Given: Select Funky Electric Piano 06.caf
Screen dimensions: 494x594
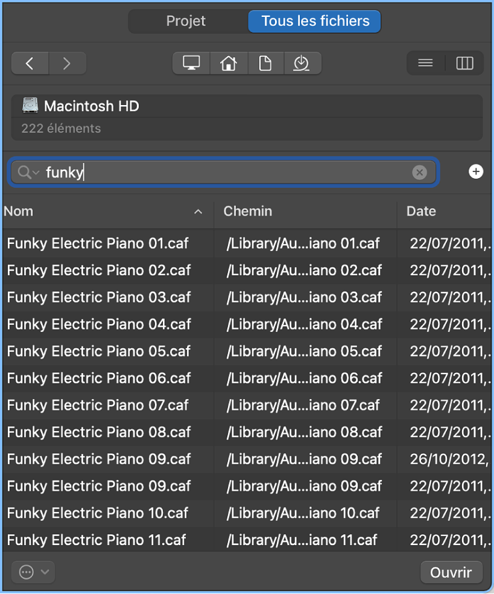Looking at the screenshot, I should point(99,378).
